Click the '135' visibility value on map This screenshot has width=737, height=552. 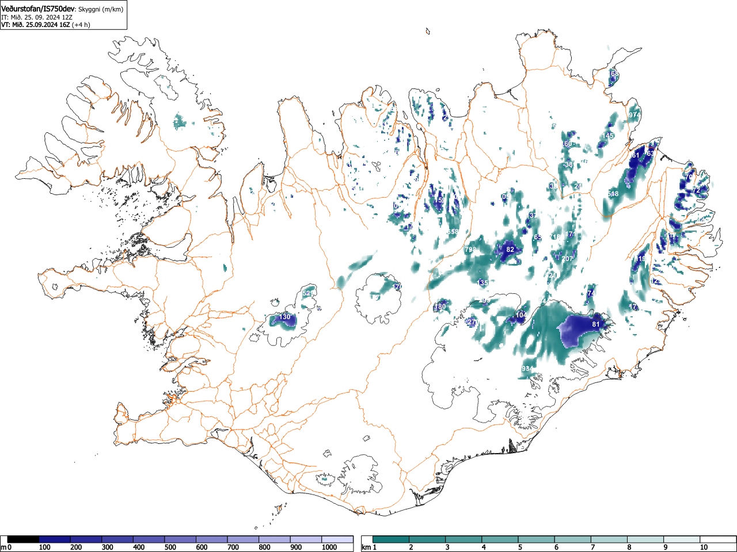point(483,283)
